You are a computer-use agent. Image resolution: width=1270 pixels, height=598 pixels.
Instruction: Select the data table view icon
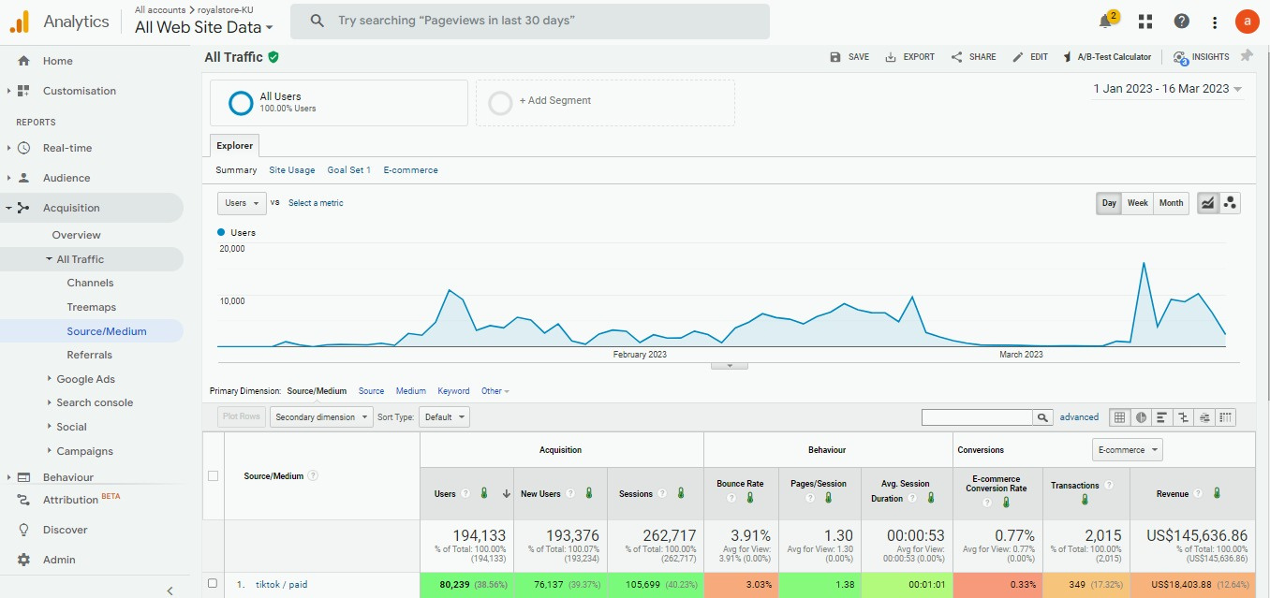1119,417
